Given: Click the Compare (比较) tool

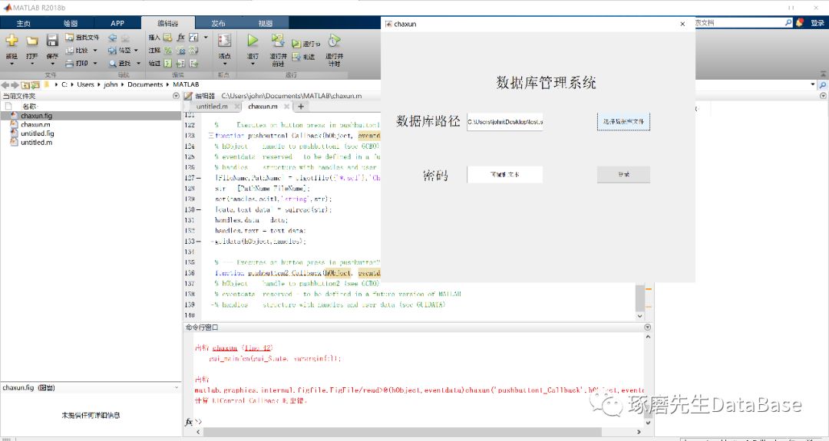Looking at the screenshot, I should (x=78, y=51).
